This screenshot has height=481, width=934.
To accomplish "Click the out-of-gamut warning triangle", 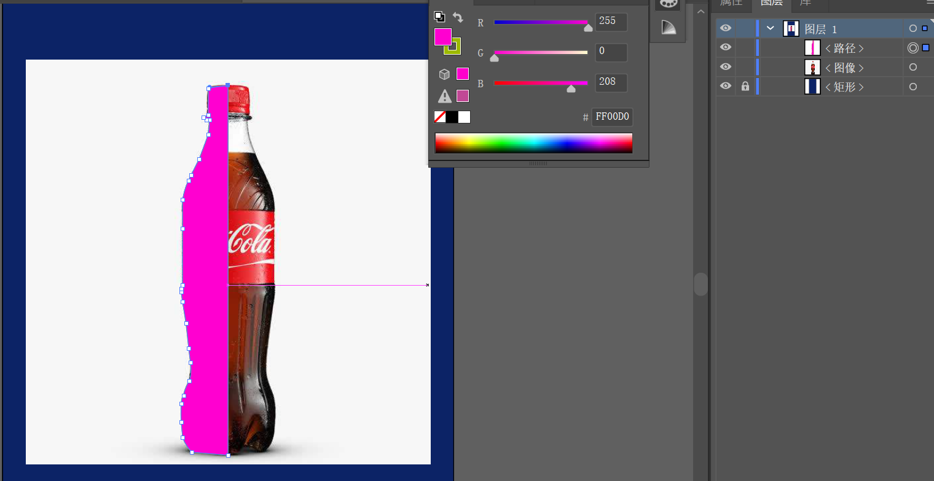I will click(444, 96).
